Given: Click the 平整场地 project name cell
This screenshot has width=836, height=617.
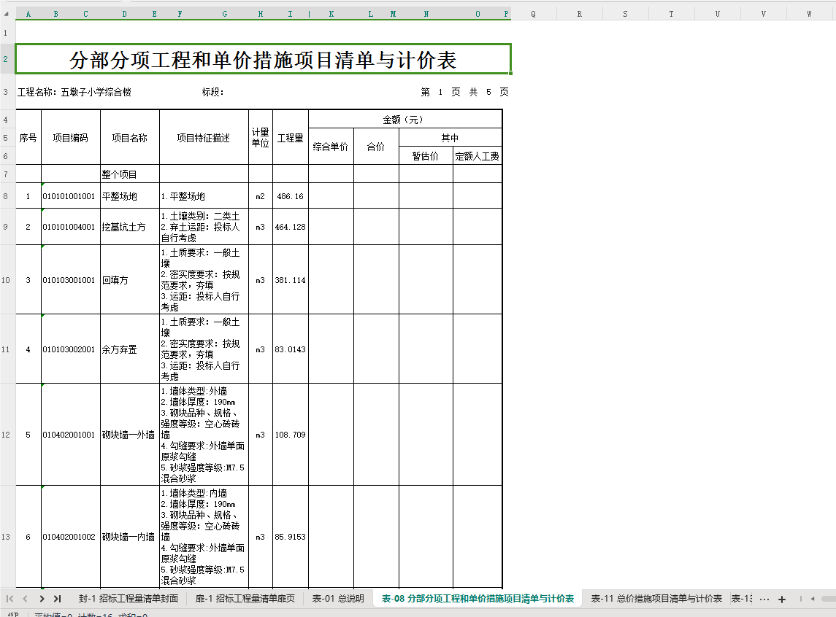Looking at the screenshot, I should 129,196.
